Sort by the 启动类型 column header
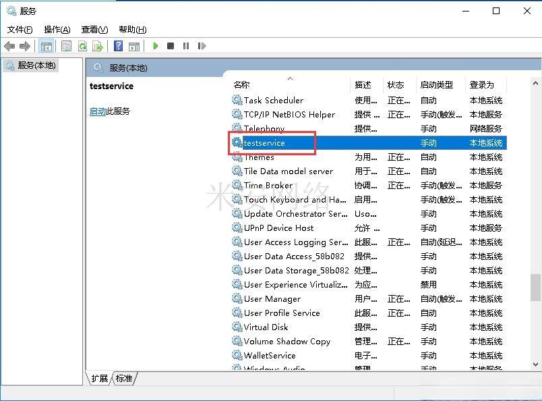542x401 pixels. [441, 85]
